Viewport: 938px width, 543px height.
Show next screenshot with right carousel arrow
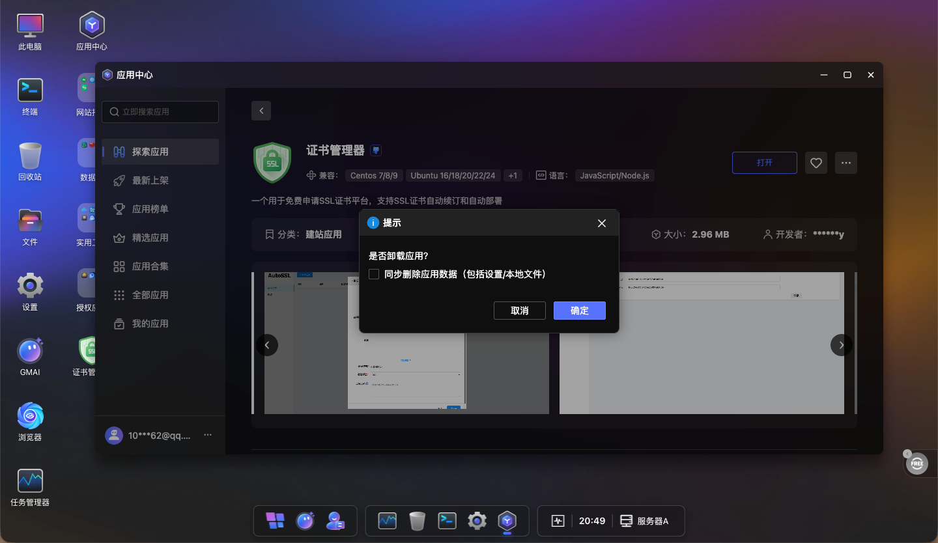842,345
